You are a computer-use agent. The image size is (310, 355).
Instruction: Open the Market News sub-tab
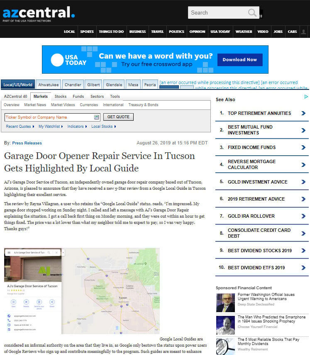point(35,105)
